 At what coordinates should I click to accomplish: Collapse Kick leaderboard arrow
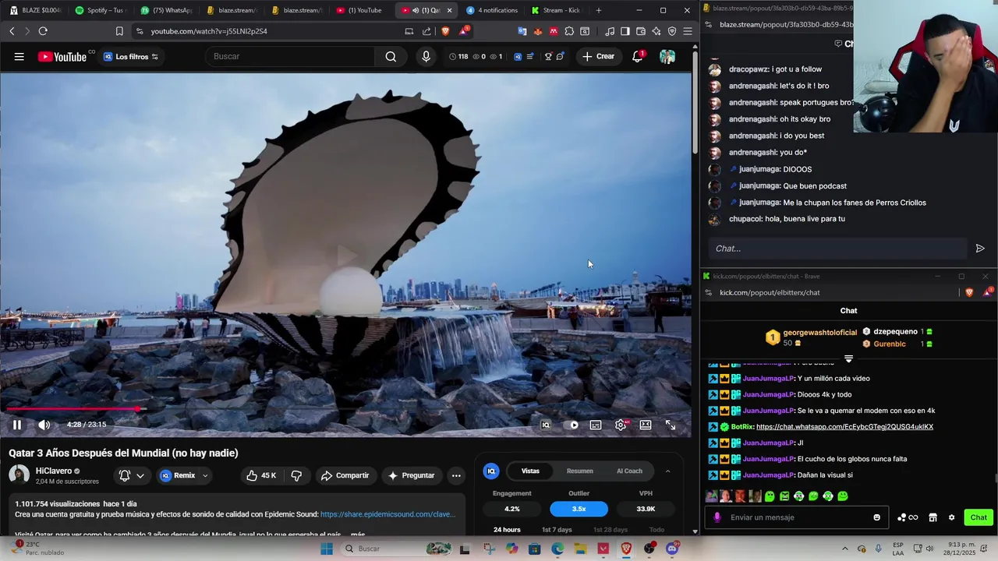click(848, 359)
